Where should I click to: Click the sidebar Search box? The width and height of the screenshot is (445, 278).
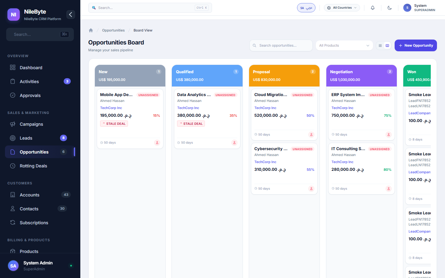(40, 34)
